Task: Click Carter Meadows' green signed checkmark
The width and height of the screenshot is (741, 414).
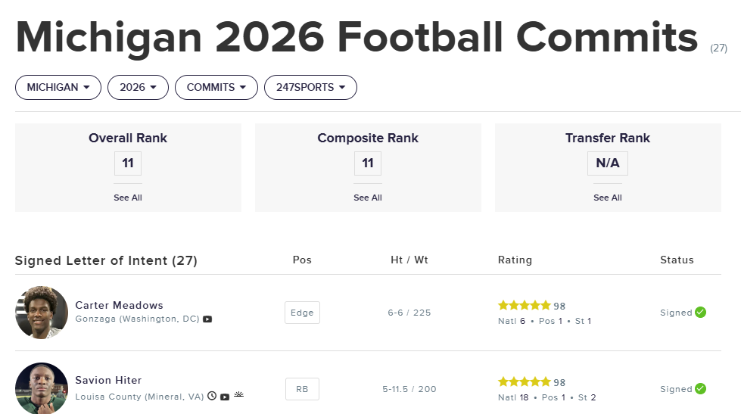Action: tap(700, 312)
